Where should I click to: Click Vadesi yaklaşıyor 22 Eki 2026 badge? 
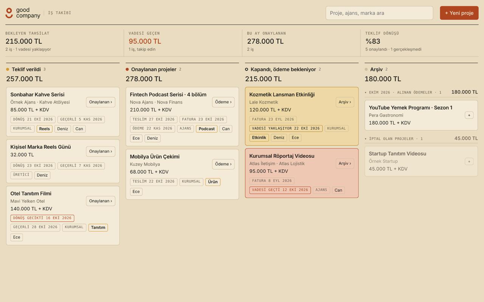click(286, 128)
